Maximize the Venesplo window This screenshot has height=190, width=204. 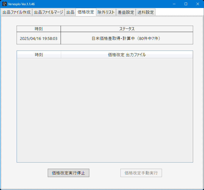click(x=186, y=4)
